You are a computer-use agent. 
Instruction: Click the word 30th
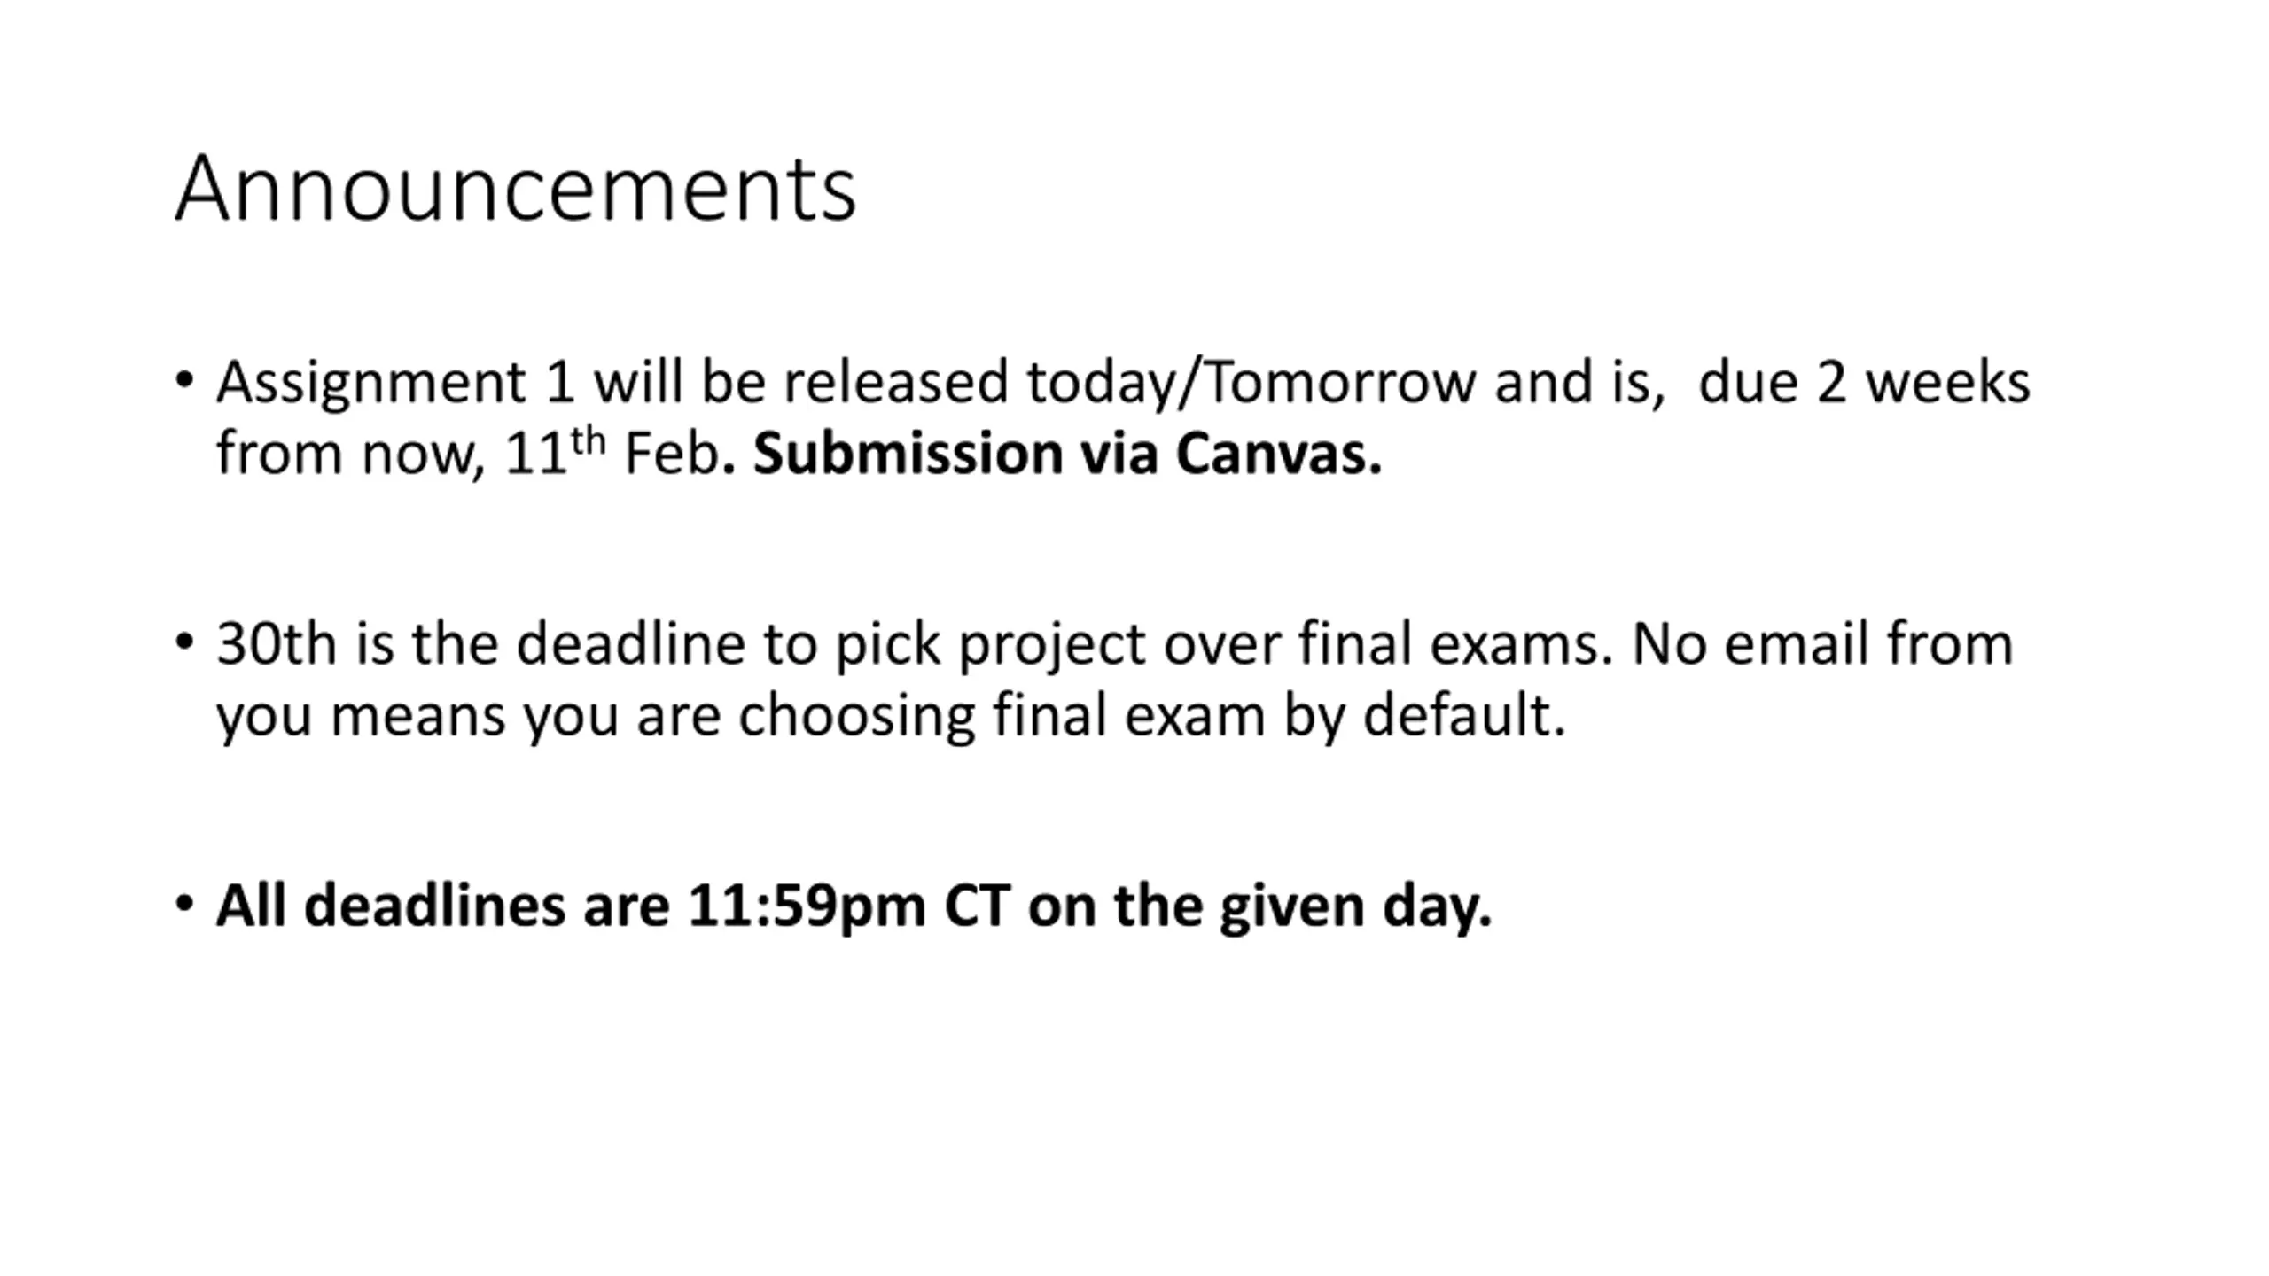click(277, 643)
